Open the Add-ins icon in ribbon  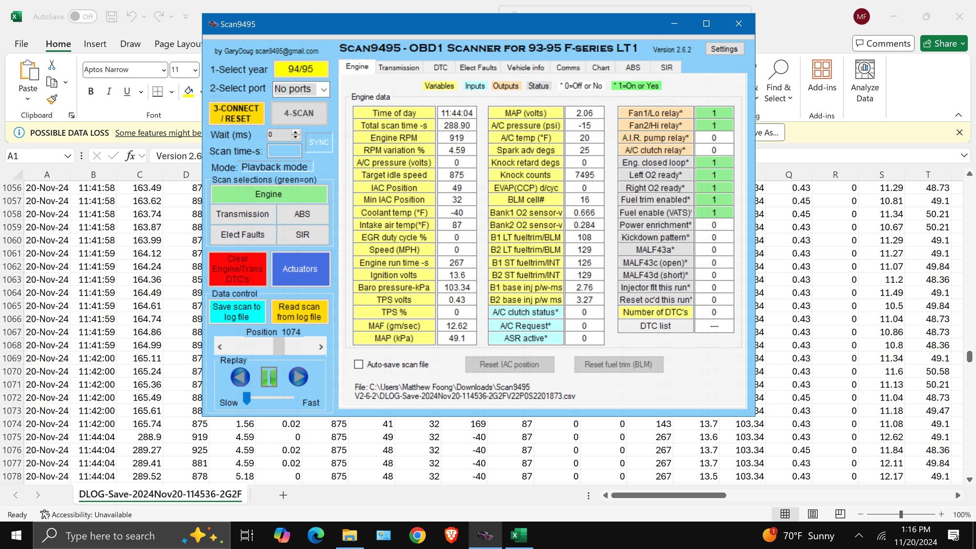click(822, 69)
